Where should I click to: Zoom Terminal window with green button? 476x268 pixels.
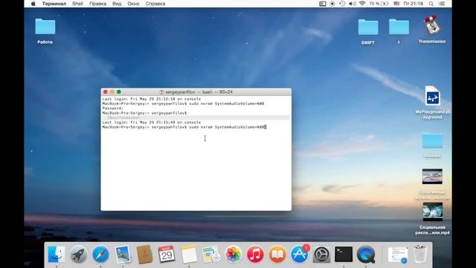point(119,92)
